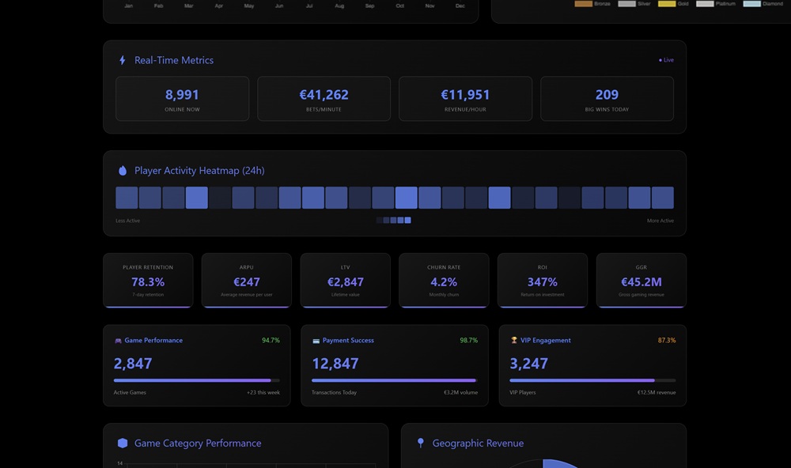Viewport: 791px width, 468px height.
Task: Click the Live status indicator
Action: coord(666,60)
